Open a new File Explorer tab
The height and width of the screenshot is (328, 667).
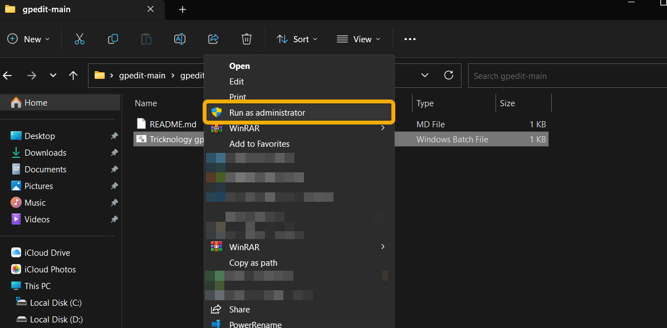(x=183, y=9)
